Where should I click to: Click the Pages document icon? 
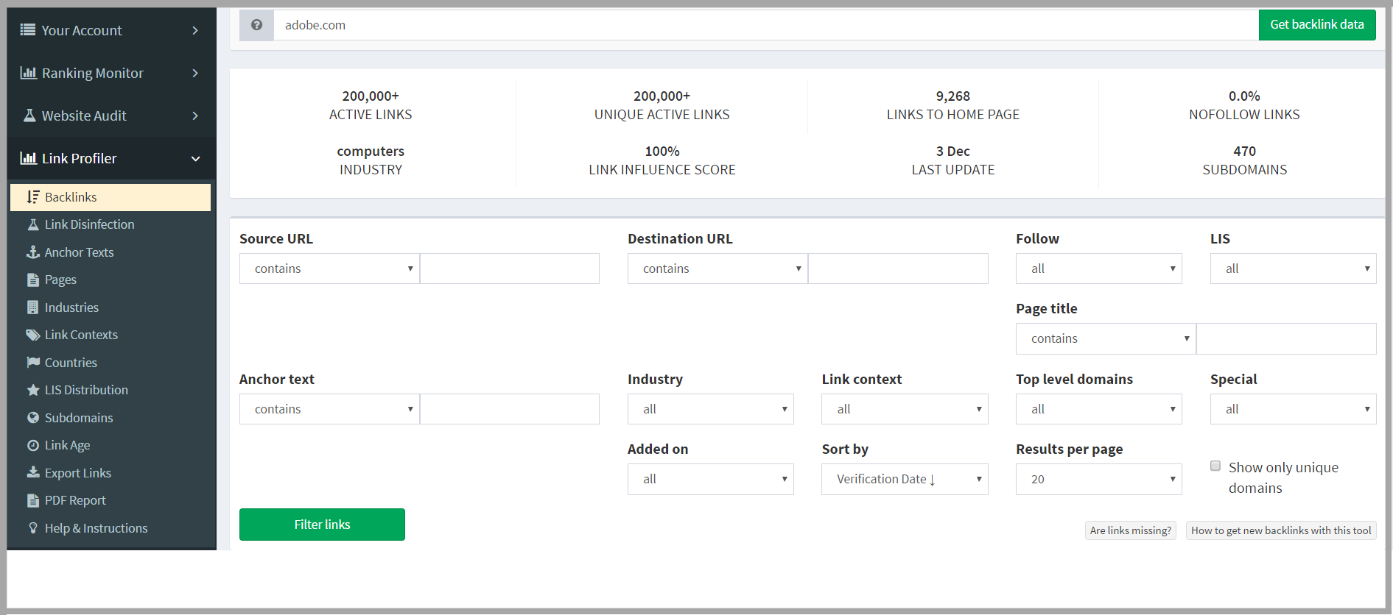[33, 280]
